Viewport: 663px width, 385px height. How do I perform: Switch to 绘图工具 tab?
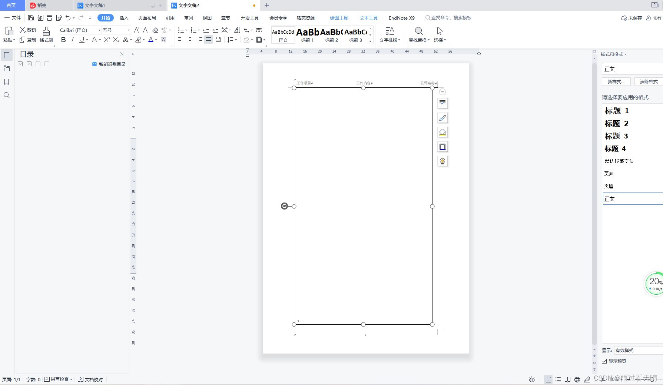tap(339, 18)
